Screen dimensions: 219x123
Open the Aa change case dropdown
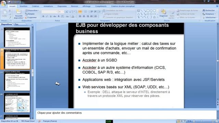(x=68, y=16)
